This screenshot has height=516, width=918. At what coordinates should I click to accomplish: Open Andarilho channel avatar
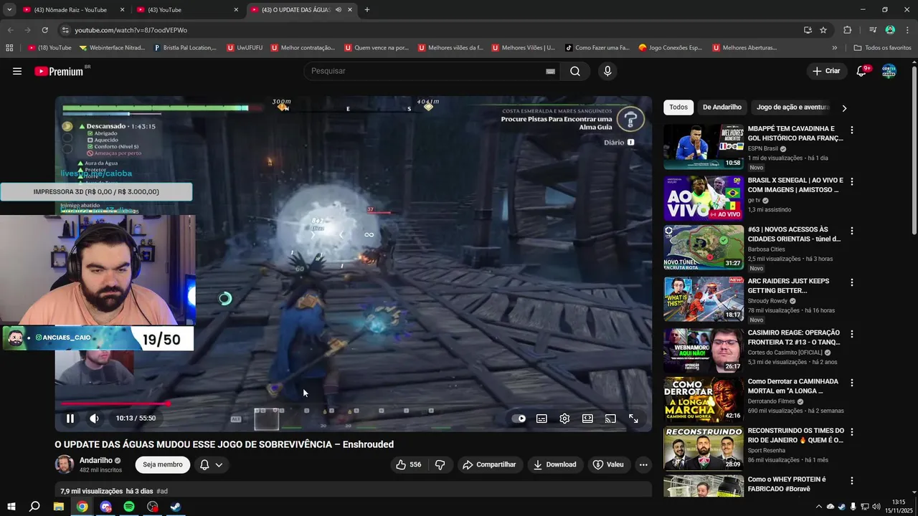coord(65,464)
